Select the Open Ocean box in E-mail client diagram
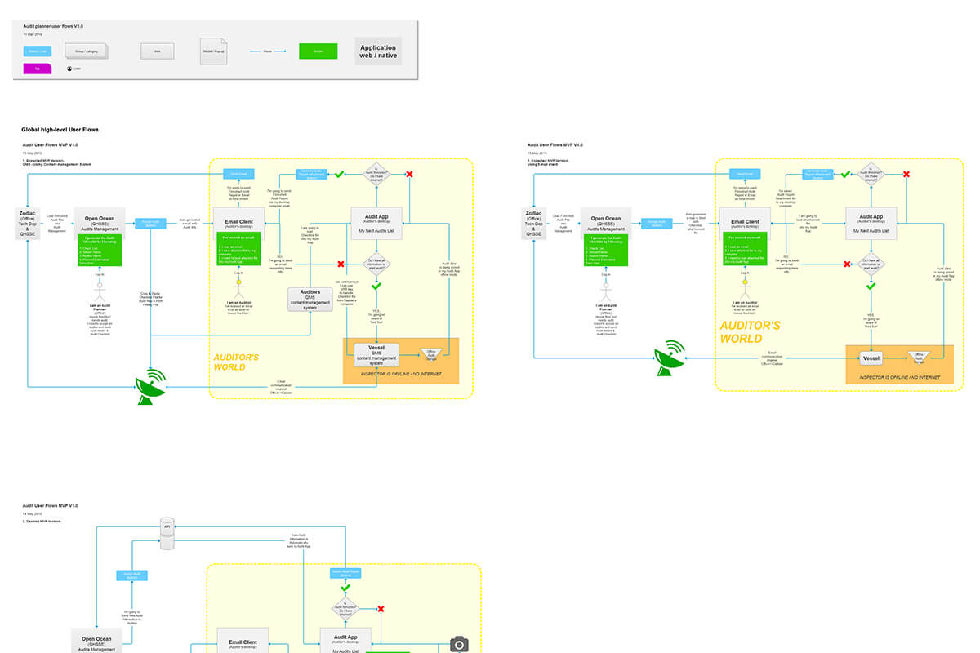980x653 pixels. coord(605,221)
